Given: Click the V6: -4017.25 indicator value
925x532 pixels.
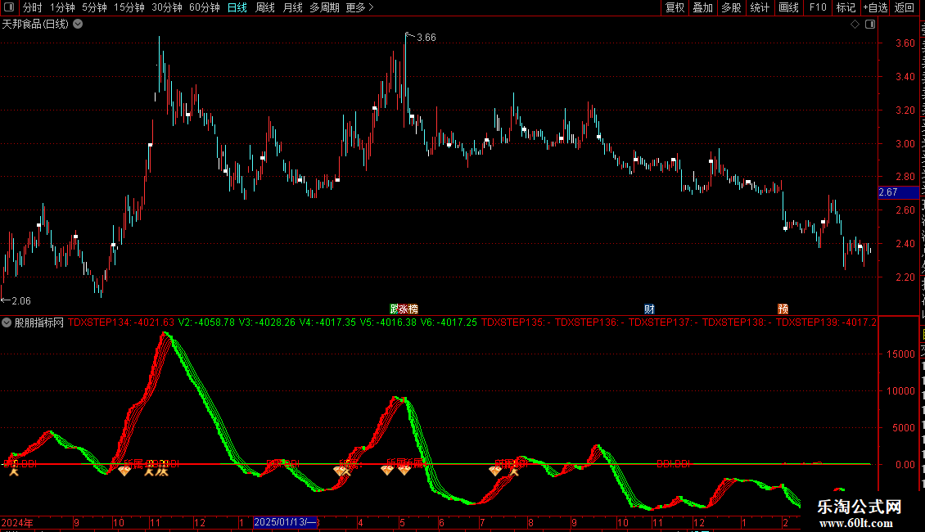Looking at the screenshot, I should [449, 322].
